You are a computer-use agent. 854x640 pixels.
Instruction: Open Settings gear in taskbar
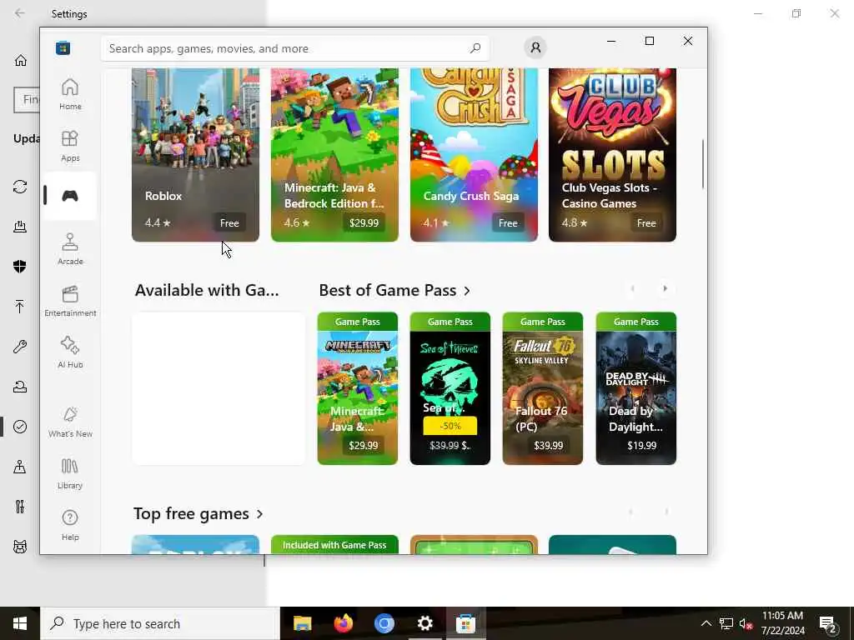click(x=424, y=623)
